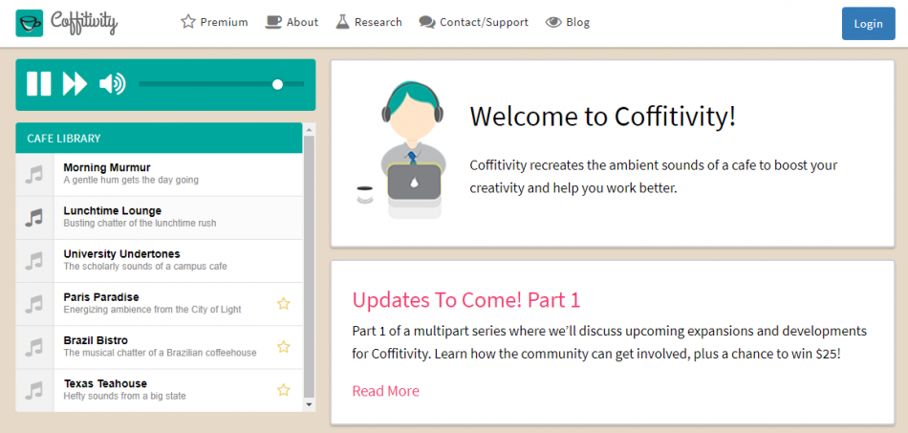Click the music note beside University Undertones
This screenshot has width=908, height=433.
tap(34, 261)
